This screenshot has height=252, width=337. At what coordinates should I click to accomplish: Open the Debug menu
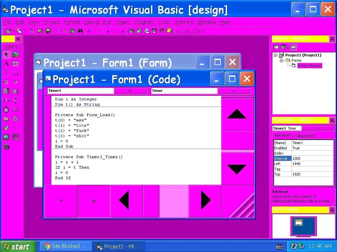click(91, 22)
